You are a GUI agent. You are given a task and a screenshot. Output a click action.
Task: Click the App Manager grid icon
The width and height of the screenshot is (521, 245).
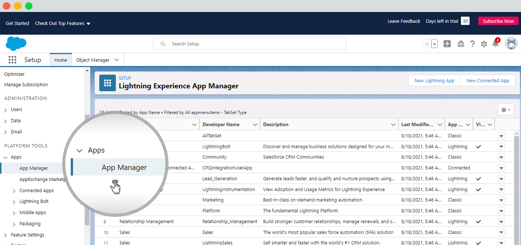pyautogui.click(x=107, y=83)
